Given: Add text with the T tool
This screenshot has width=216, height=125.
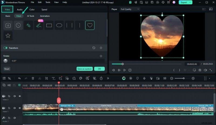Looking at the screenshot, I should (x=53, y=78).
